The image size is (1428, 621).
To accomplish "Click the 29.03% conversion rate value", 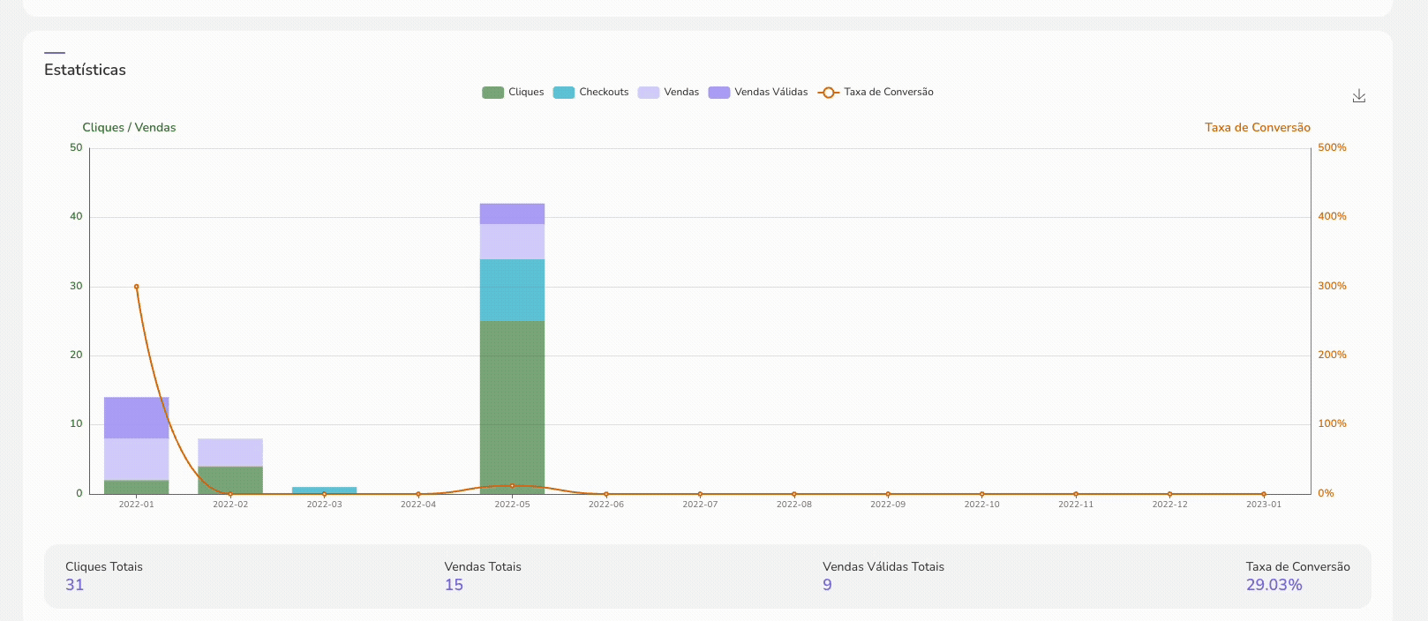I will click(1274, 585).
